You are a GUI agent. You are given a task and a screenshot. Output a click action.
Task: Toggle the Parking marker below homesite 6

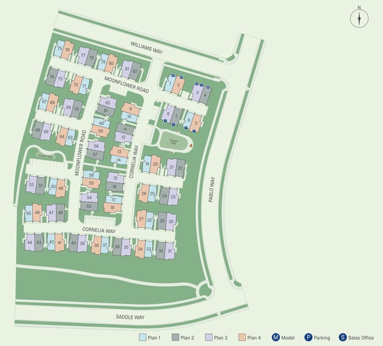coord(186,127)
